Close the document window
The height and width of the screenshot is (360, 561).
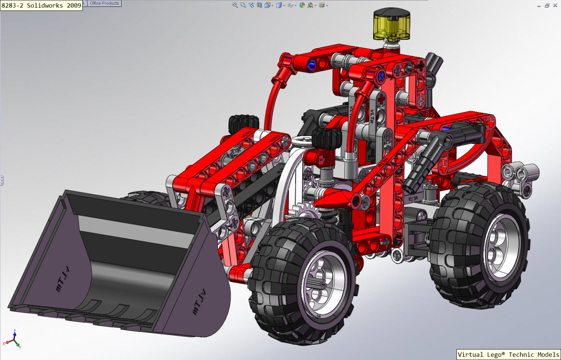[555, 5]
